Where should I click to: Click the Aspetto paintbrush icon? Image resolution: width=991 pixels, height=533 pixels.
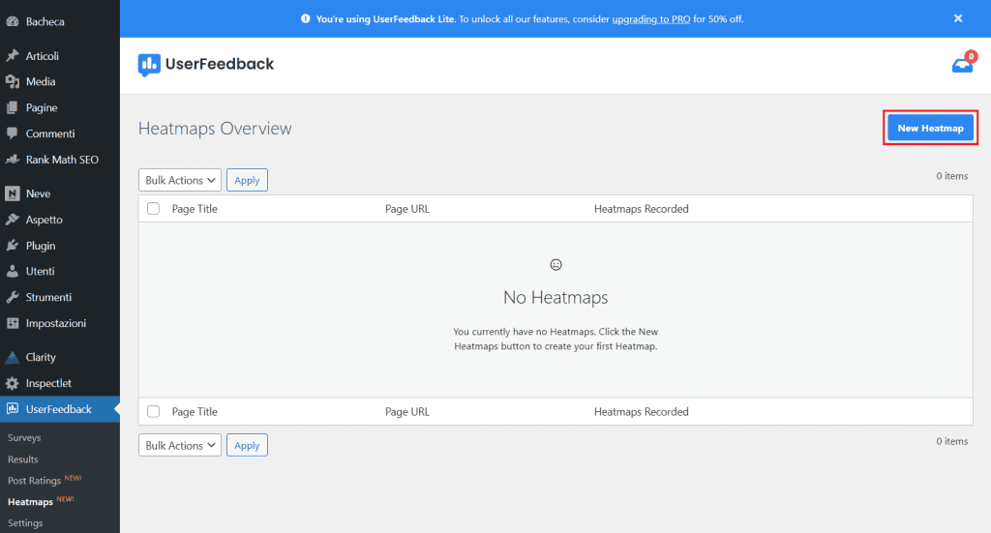12,220
